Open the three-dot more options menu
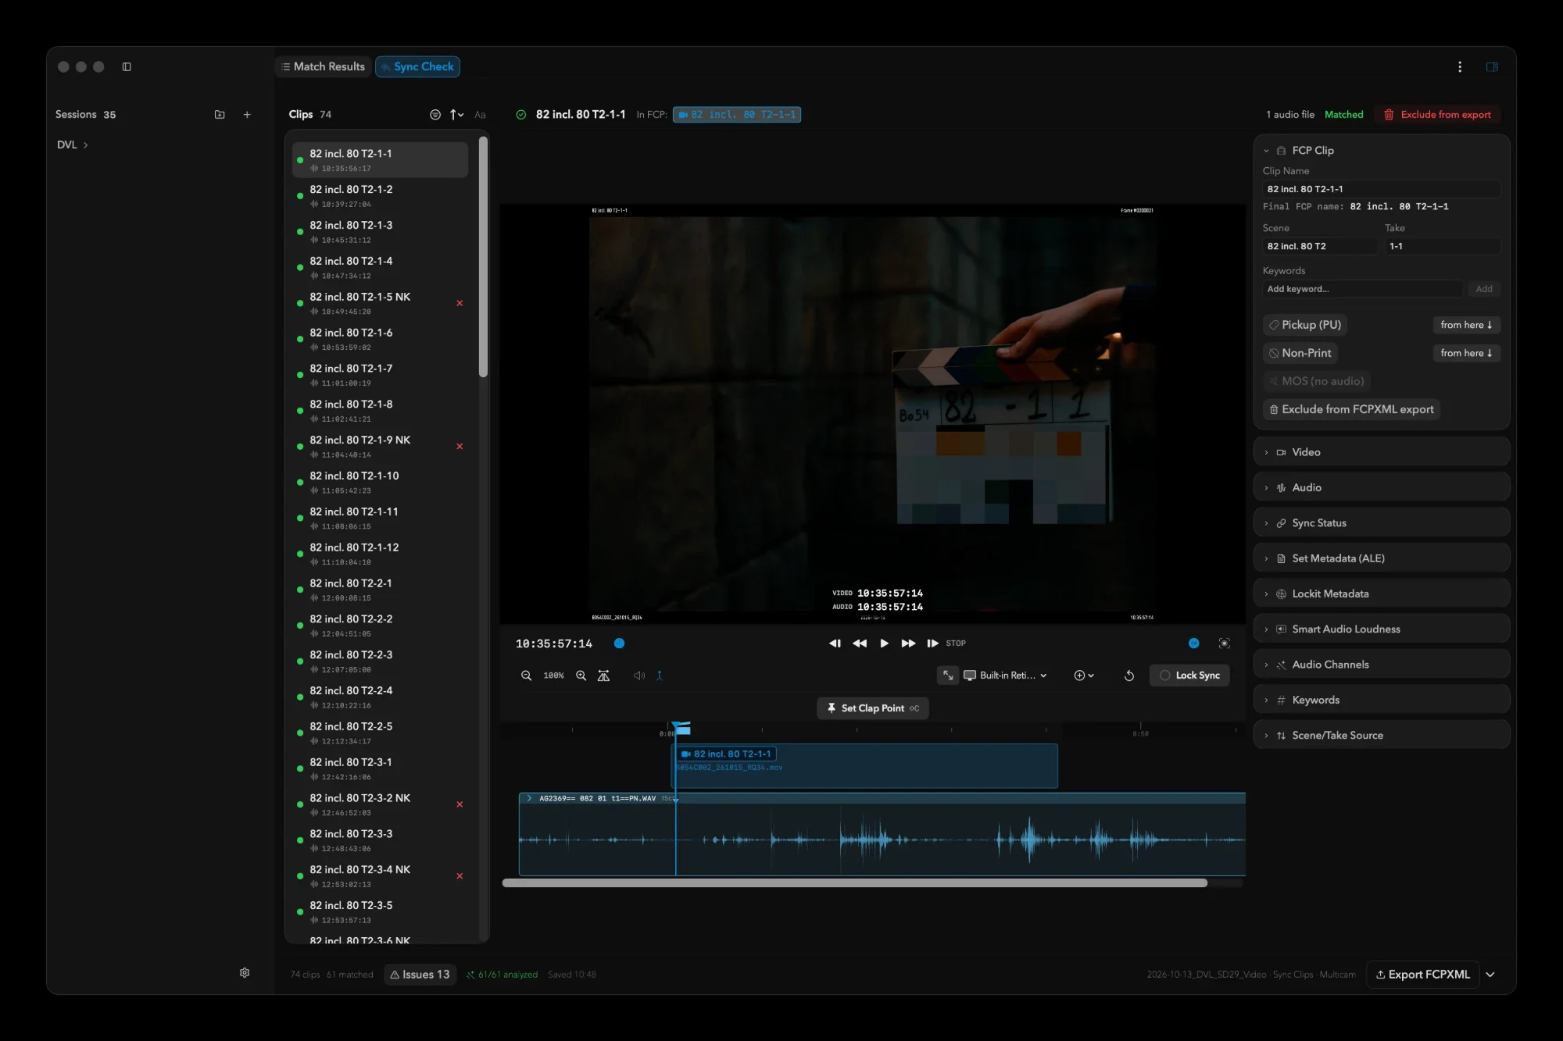Screen dimensions: 1563x1041 coord(1460,67)
